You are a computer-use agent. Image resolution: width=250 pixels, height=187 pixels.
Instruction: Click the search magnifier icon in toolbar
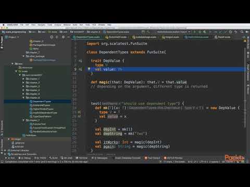[242, 32]
